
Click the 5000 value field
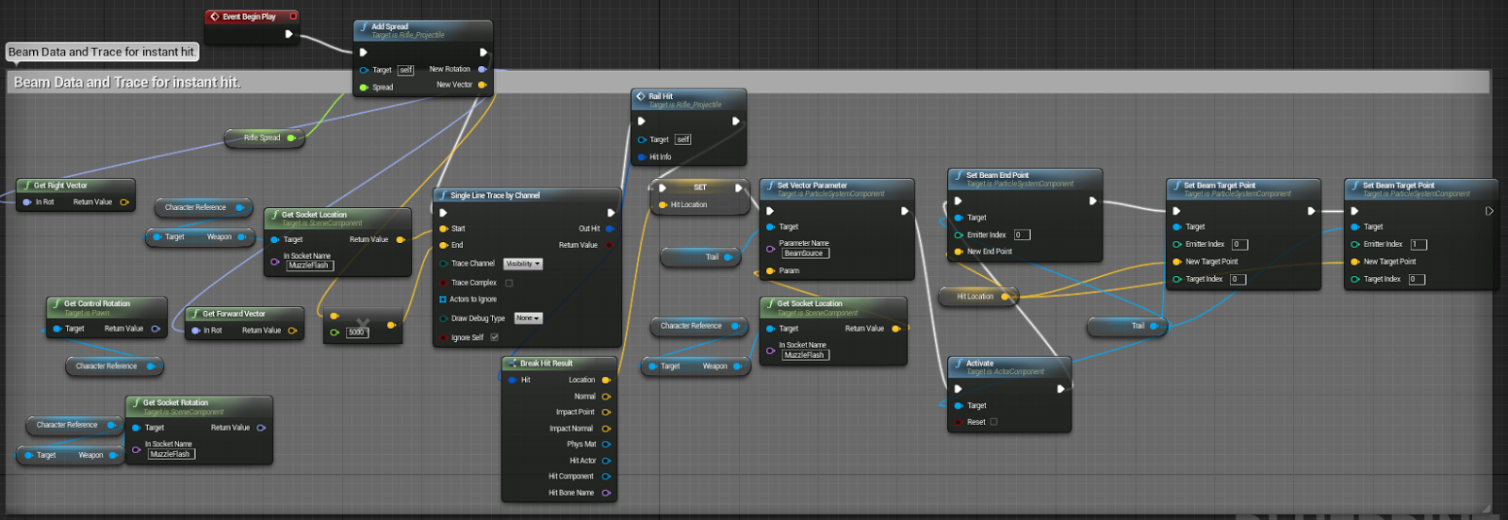(356, 333)
